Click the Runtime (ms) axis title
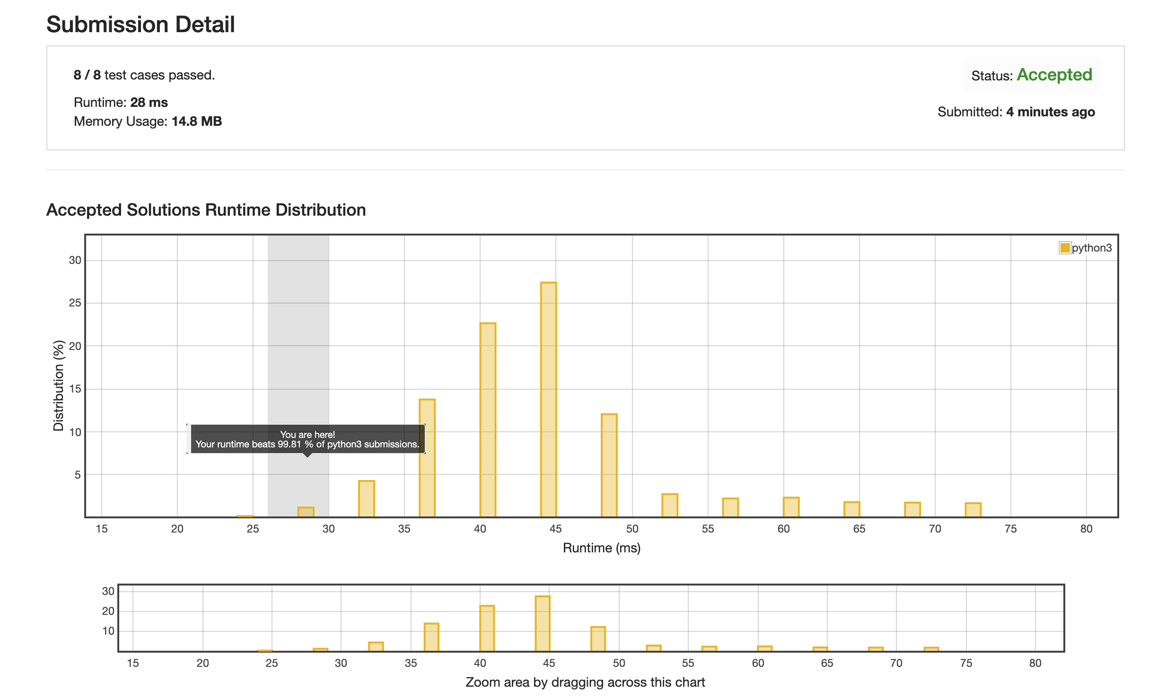Screen dimensions: 1175x699 click(601, 548)
